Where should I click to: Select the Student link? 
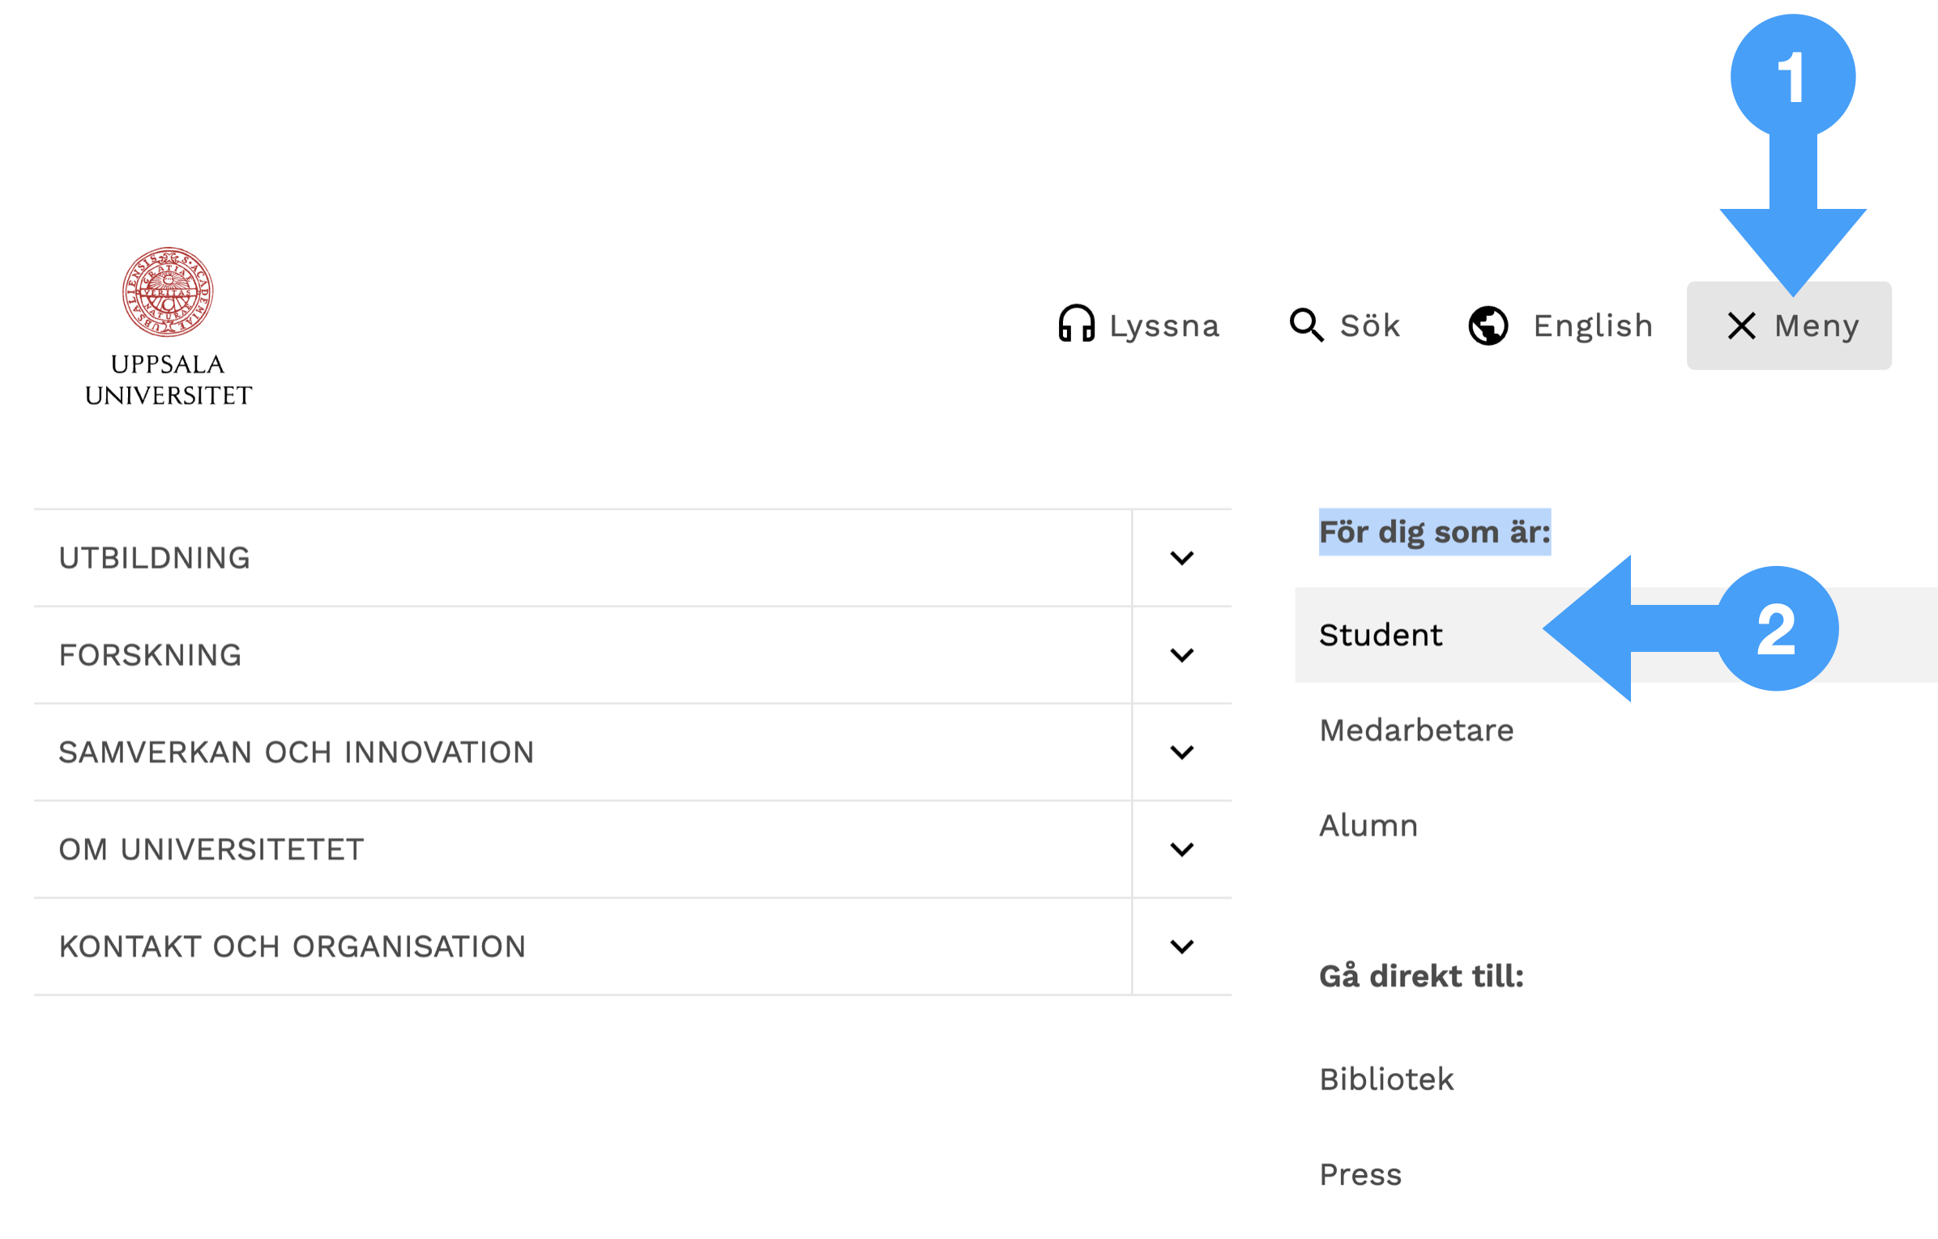pyautogui.click(x=1381, y=635)
